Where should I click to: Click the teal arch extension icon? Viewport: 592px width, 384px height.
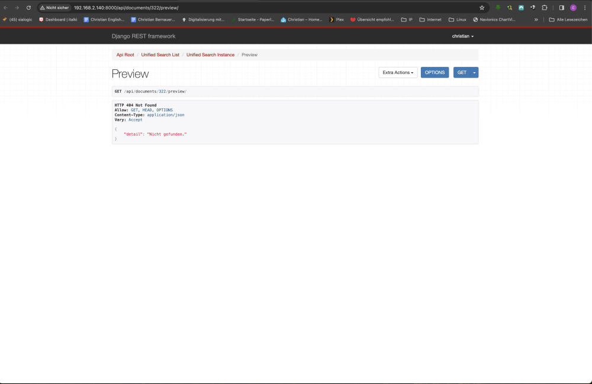pos(521,8)
